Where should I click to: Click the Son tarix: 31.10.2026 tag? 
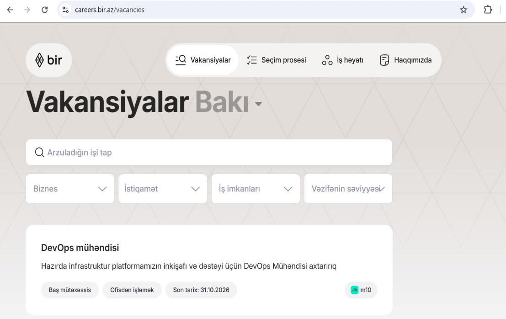click(x=201, y=290)
